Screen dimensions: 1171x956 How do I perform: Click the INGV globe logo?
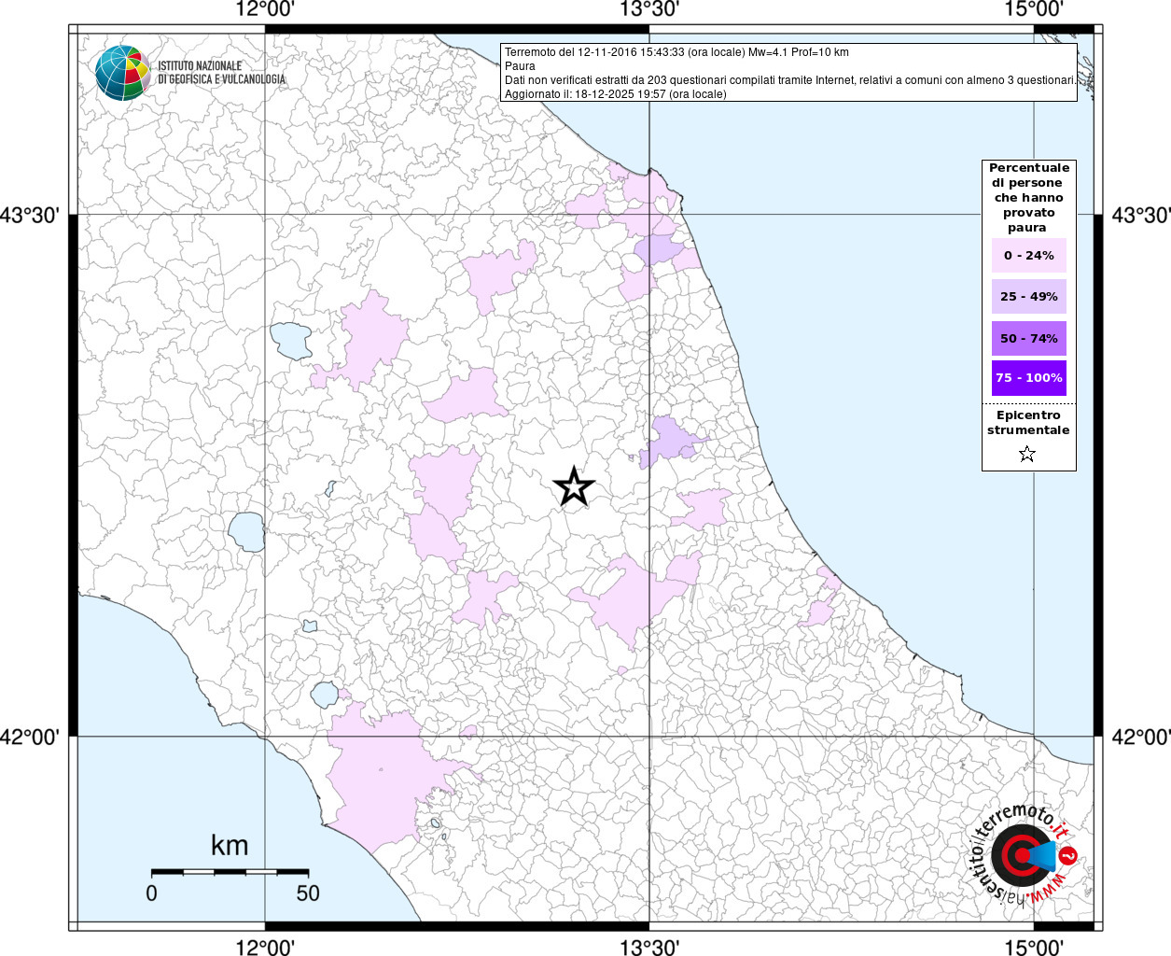pyautogui.click(x=122, y=73)
